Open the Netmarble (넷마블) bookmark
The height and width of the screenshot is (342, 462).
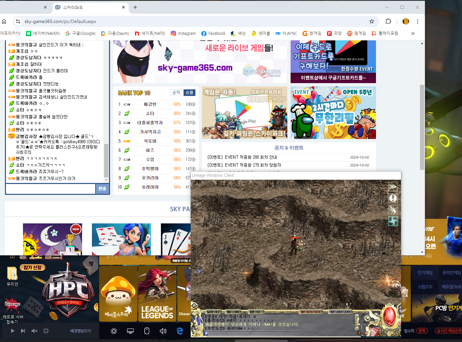point(261,34)
